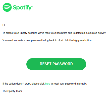Click the green RESET PASSWORD button
The height and width of the screenshot is (96, 111).
(x=56, y=64)
